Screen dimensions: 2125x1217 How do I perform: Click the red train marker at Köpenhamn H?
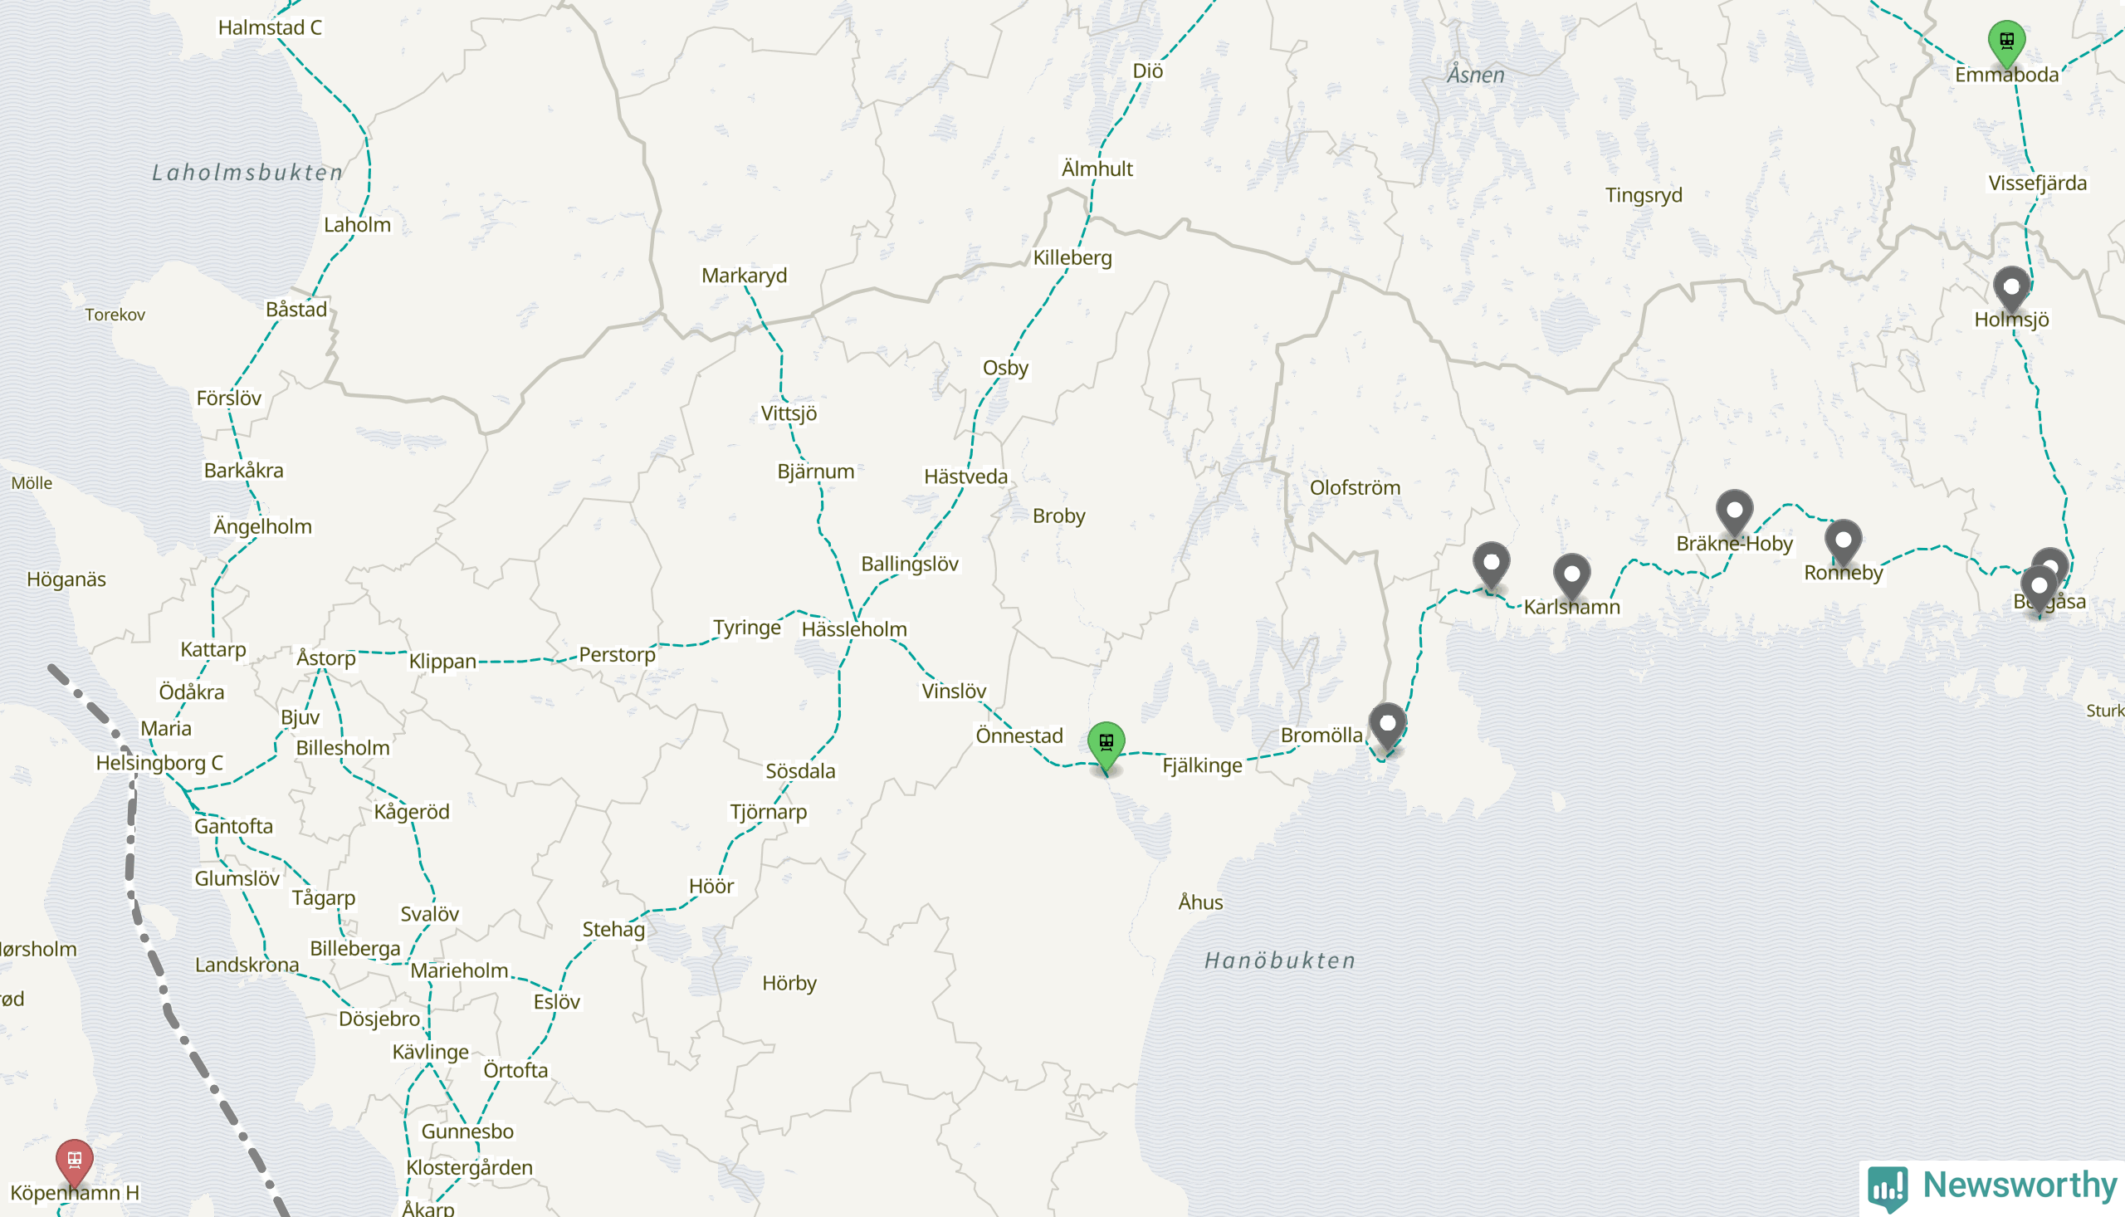pos(75,1161)
